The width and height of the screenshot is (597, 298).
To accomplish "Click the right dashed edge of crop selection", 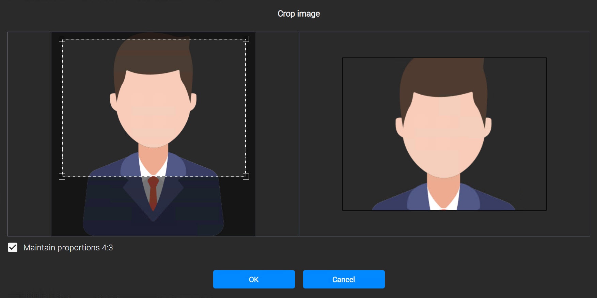I will pyautogui.click(x=246, y=107).
